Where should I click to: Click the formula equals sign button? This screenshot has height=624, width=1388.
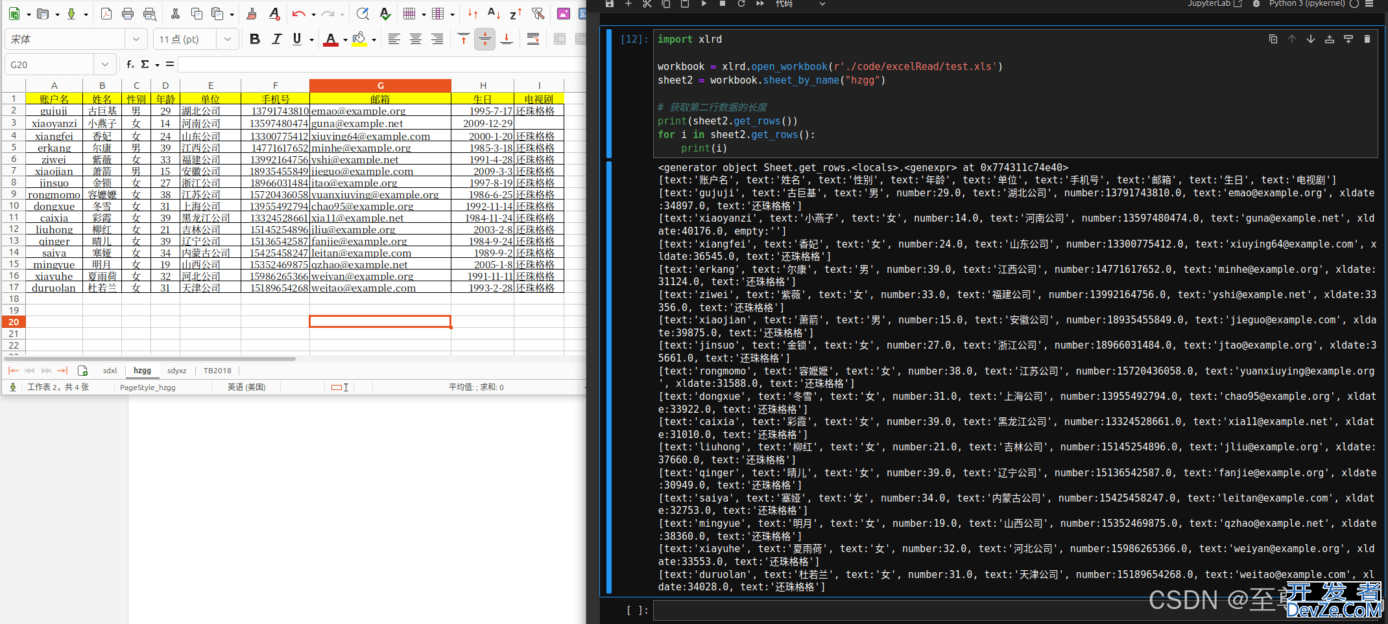click(x=170, y=64)
